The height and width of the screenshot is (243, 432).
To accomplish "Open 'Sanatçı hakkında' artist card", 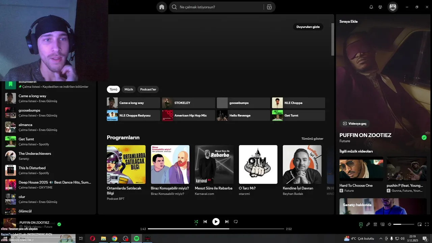I will pyautogui.click(x=383, y=206).
